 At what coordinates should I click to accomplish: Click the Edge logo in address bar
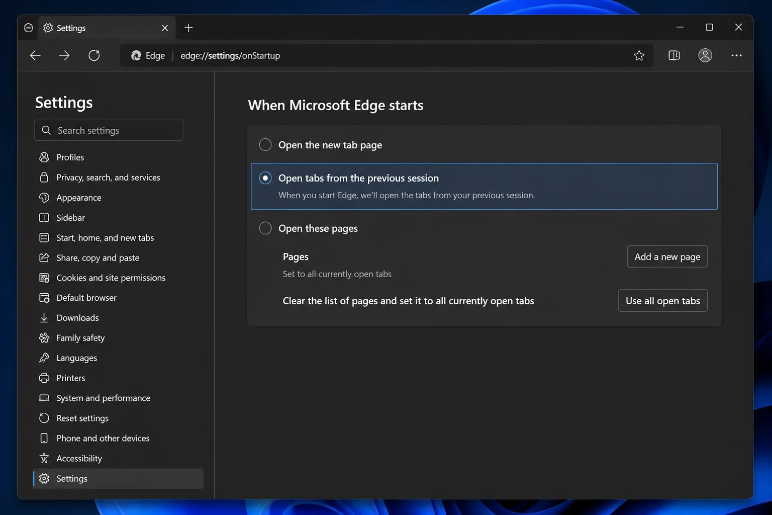[x=136, y=55]
